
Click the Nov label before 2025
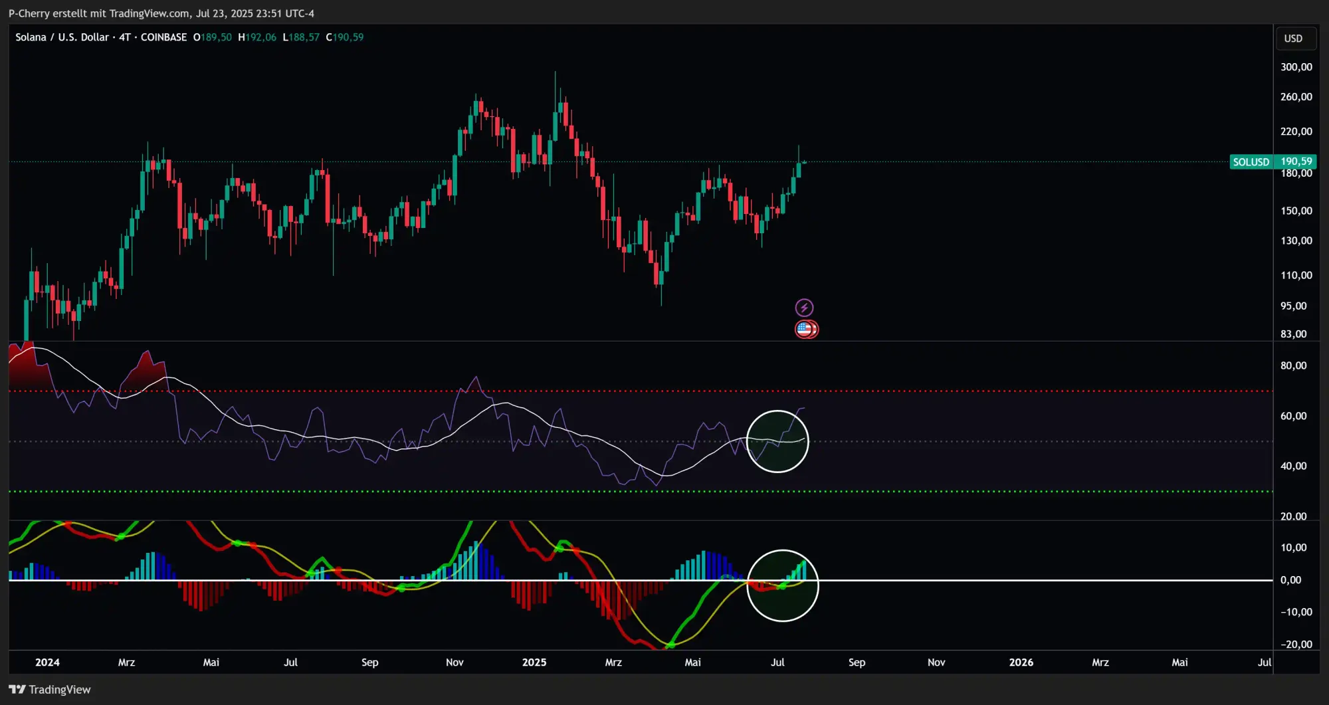[455, 662]
